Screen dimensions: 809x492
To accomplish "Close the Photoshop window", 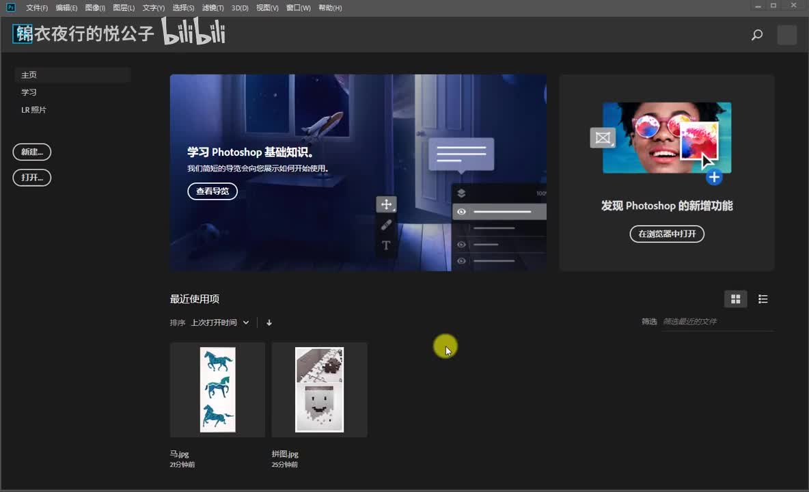I will (x=793, y=5).
